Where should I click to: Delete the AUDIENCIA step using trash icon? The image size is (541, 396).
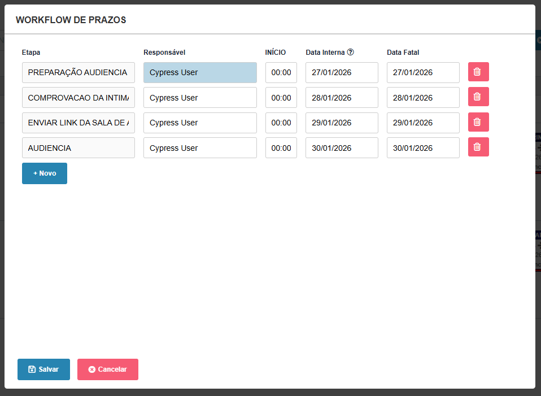click(x=478, y=147)
